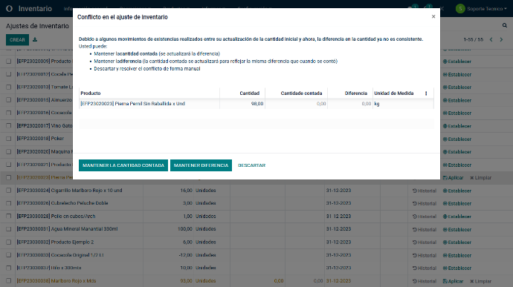Tick checkbox for EFP23020018 Poker row
Image resolution: width=513 pixels, height=287 pixels.
coord(9,139)
